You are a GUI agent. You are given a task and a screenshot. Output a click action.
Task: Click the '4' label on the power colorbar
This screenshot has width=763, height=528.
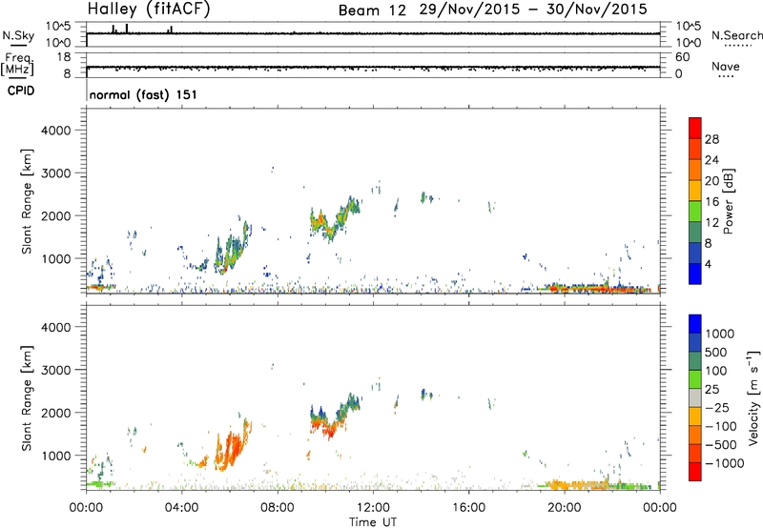coord(709,264)
